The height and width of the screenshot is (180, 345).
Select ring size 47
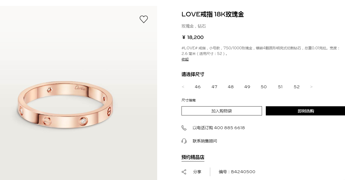(215, 87)
